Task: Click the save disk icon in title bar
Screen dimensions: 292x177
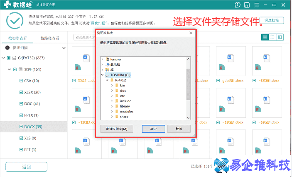Action: pos(247,5)
